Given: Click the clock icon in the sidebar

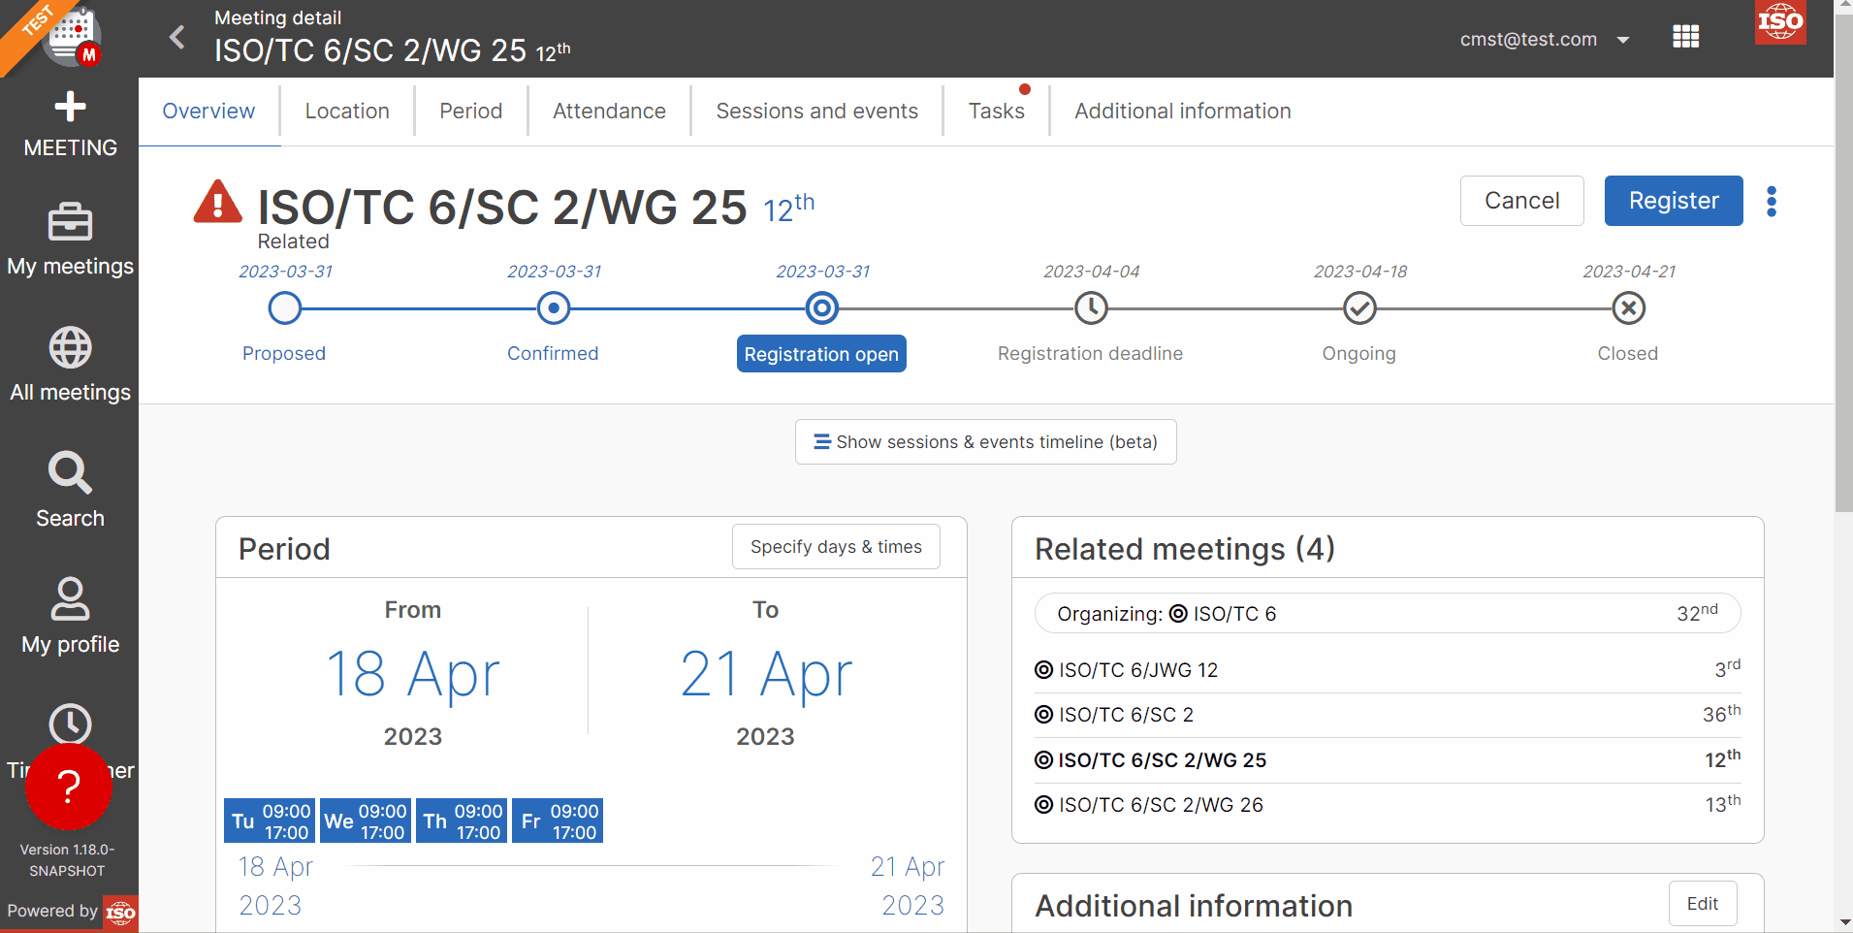Looking at the screenshot, I should pyautogui.click(x=70, y=724).
